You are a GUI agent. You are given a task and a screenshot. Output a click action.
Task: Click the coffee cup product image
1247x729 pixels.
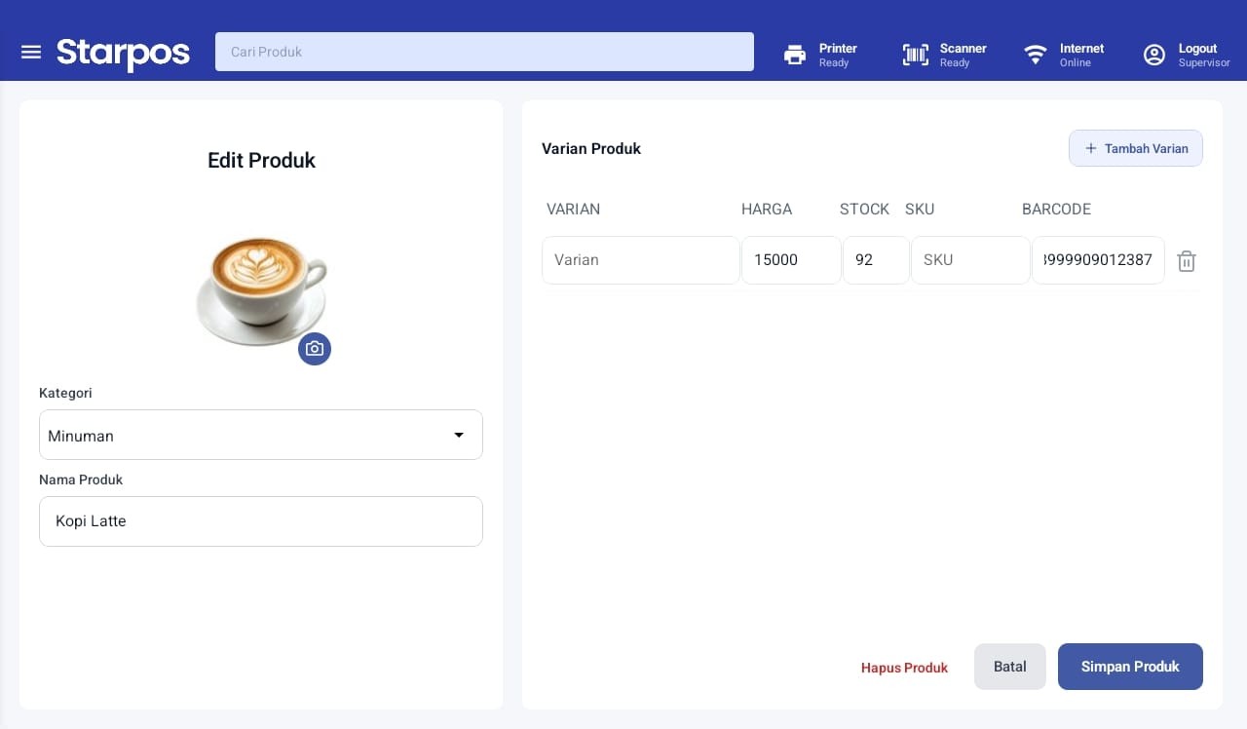click(261, 289)
